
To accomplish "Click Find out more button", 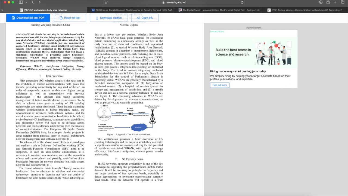I will (x=220, y=85).
